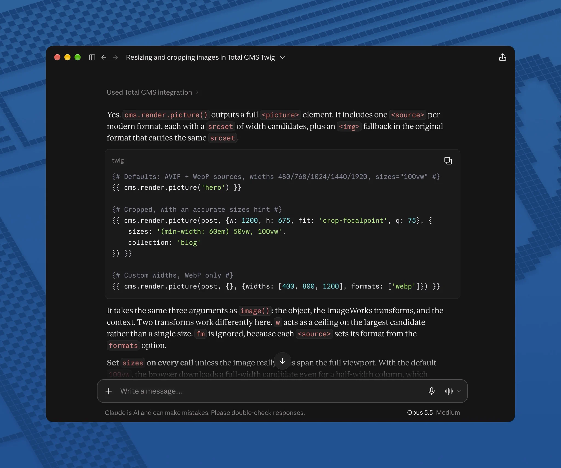
Task: Click the twig language label
Action: 118,160
